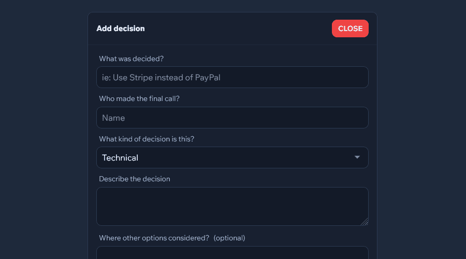The width and height of the screenshot is (466, 259).
Task: Focus the other options textarea at the bottom
Action: coord(232,253)
